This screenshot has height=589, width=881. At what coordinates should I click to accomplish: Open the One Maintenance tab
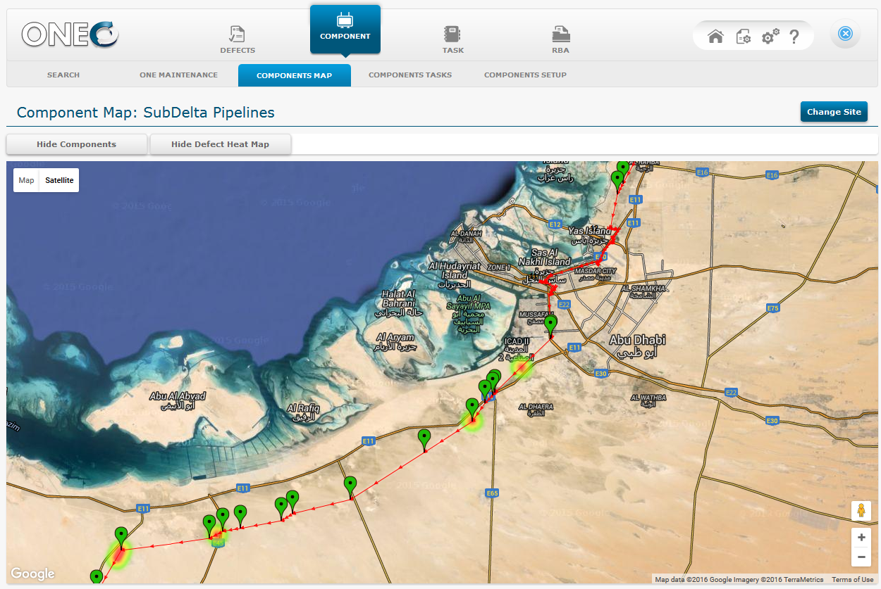[x=178, y=75]
